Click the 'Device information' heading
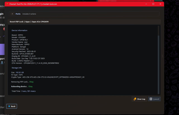Screen dimensions: 179x115 click(x=19, y=30)
